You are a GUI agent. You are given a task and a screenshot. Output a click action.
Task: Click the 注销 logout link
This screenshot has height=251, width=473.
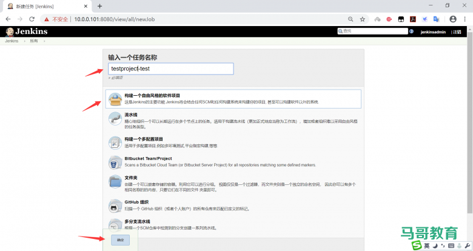coord(457,32)
